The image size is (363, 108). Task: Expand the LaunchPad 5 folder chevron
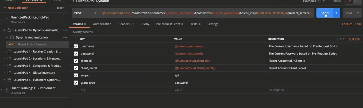point(4,80)
